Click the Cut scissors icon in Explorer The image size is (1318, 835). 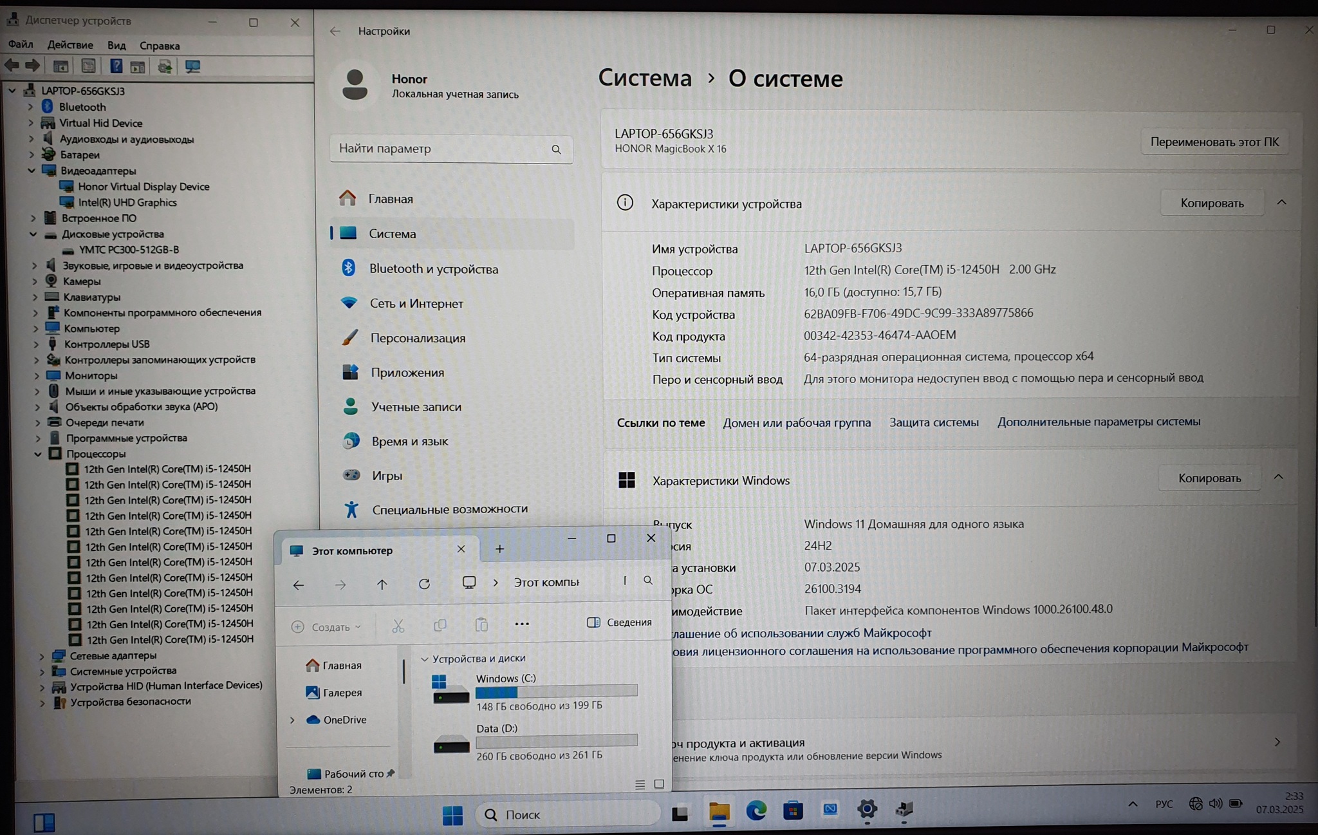[x=398, y=625]
